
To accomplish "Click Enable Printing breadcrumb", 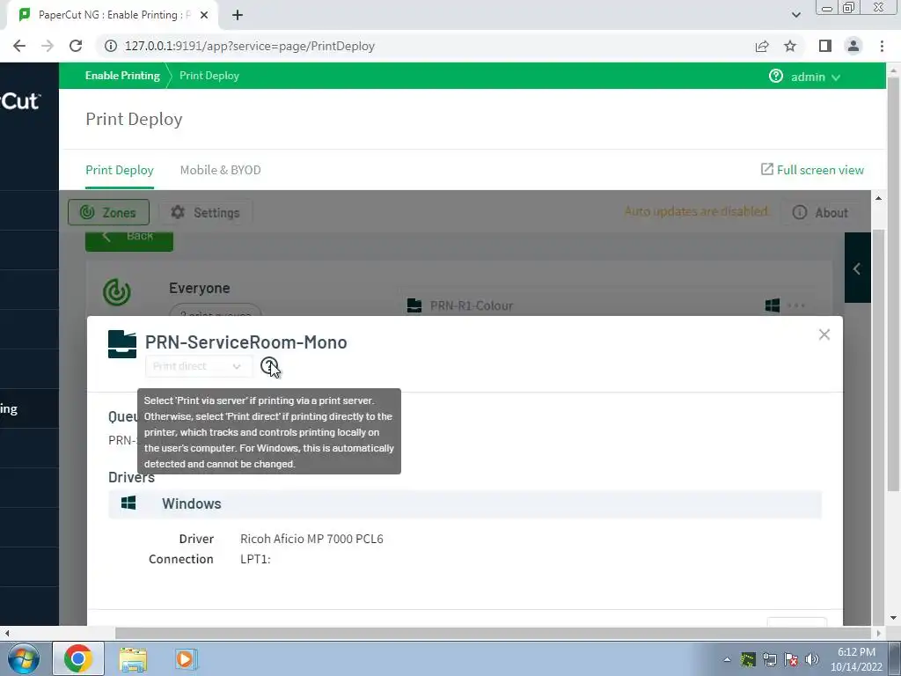I will [122, 76].
